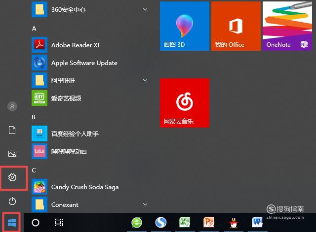316x232 pixels.
Task: Select Adobe Reader XI text label
Action: click(x=75, y=45)
